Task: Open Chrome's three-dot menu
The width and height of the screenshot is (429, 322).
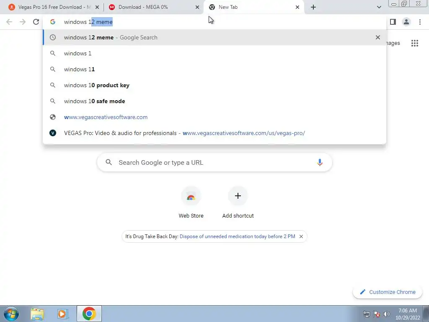Action: [x=420, y=22]
